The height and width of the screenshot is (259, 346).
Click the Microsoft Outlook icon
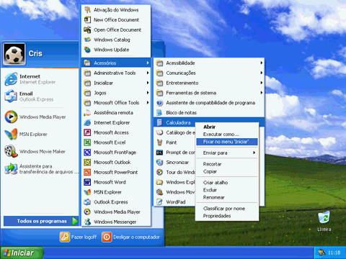[87, 163]
